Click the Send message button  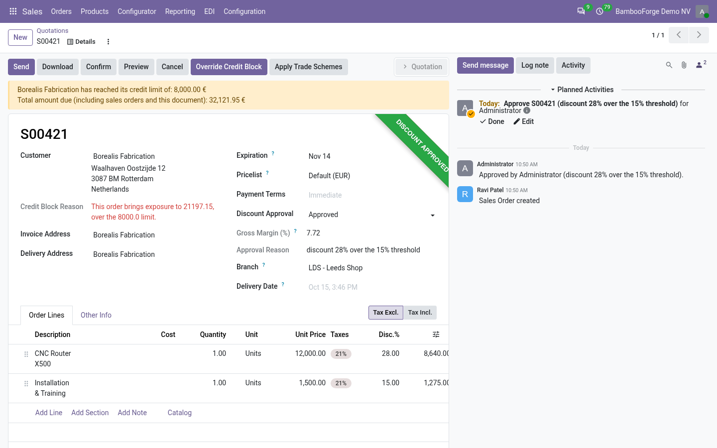[485, 65]
